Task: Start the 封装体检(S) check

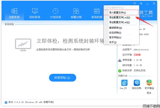Action: (x=63, y=78)
